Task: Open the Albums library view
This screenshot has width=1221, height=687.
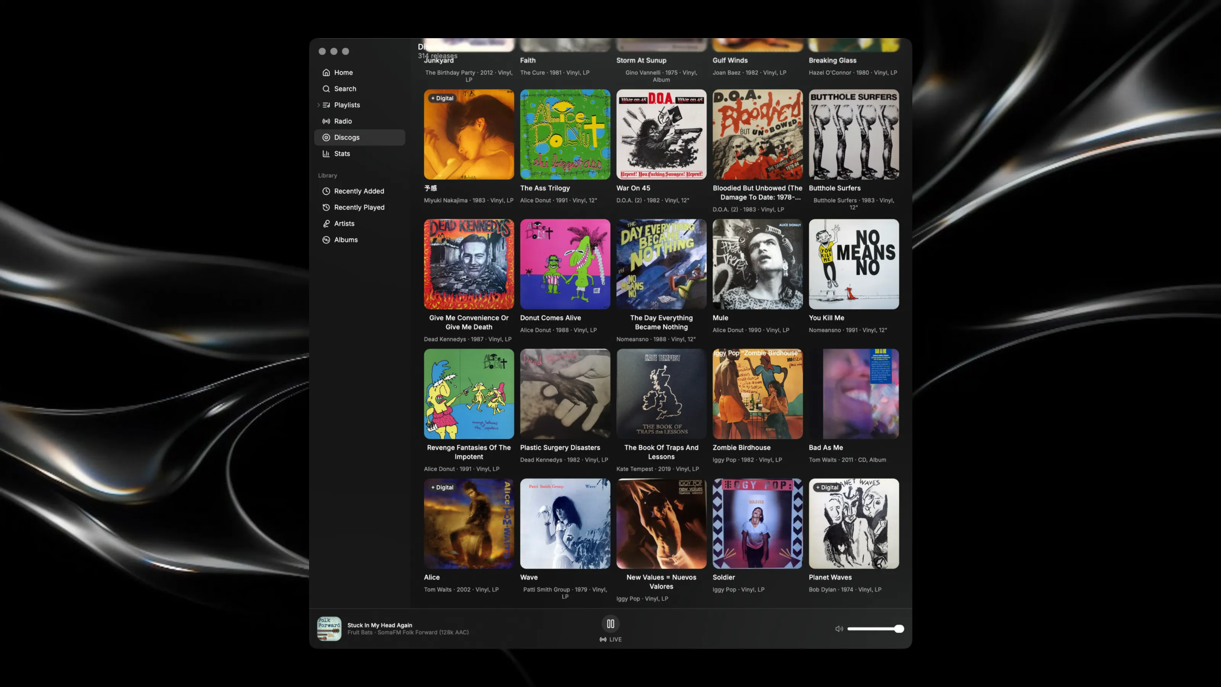Action: pyautogui.click(x=359, y=240)
